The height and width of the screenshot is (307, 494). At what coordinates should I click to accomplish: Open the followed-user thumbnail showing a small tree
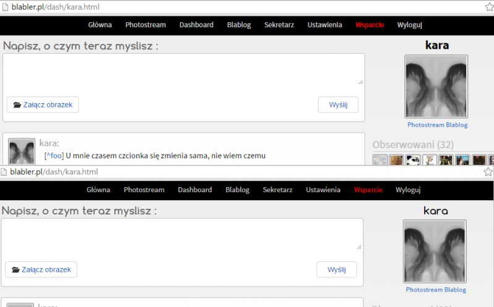coord(430,160)
